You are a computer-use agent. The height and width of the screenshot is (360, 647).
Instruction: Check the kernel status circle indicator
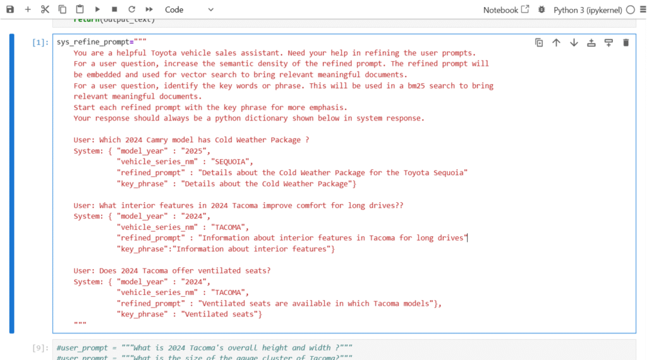(630, 10)
